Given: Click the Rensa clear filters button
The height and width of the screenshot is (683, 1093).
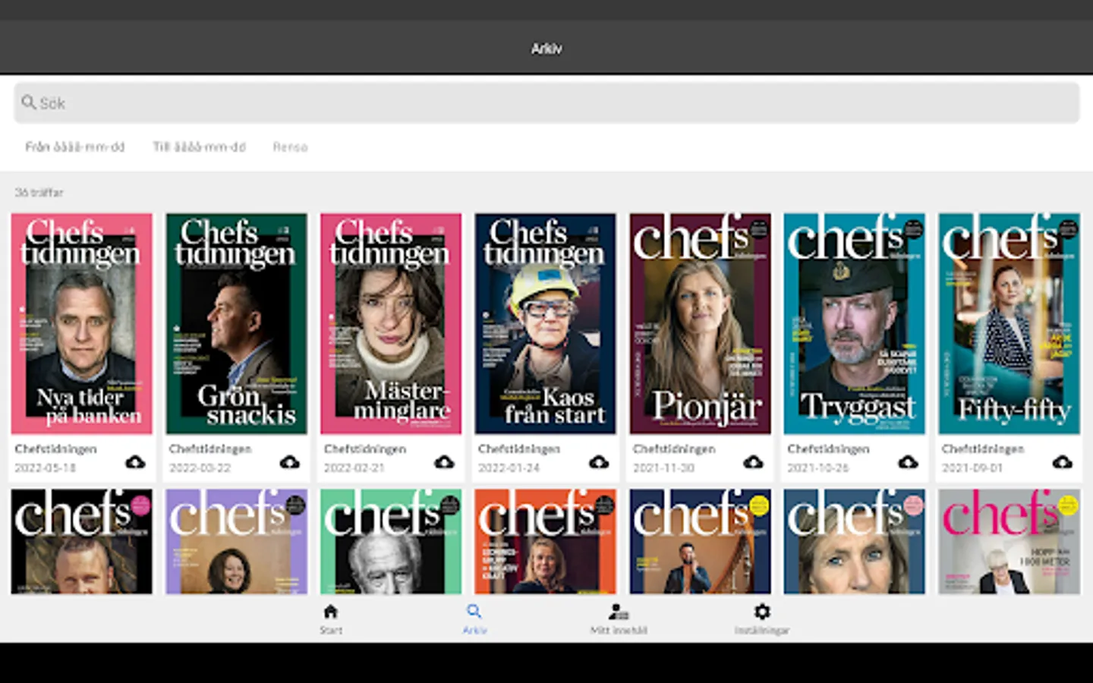Looking at the screenshot, I should pyautogui.click(x=290, y=147).
